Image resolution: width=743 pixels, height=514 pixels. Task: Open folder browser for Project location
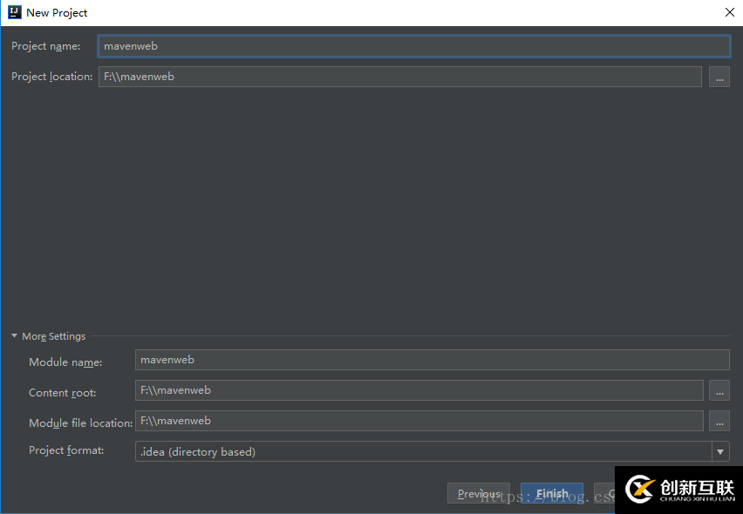719,76
